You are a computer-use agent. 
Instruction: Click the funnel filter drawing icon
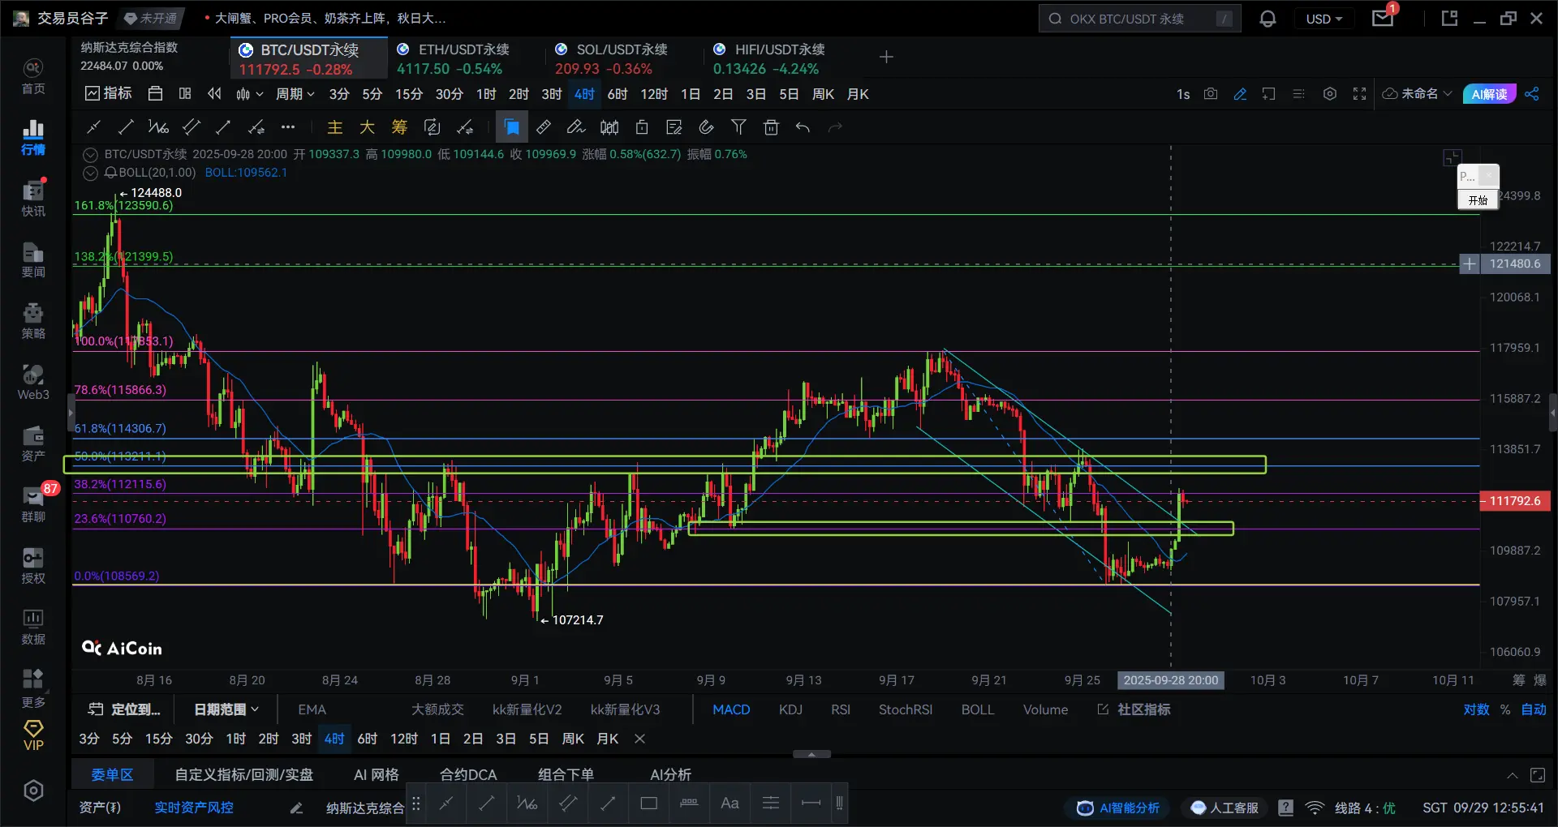(738, 127)
